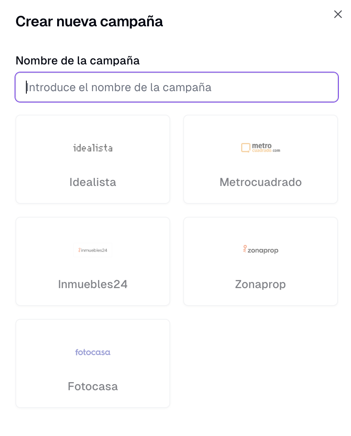Click the purple Fotocasa logo
351x436 pixels.
click(x=93, y=352)
